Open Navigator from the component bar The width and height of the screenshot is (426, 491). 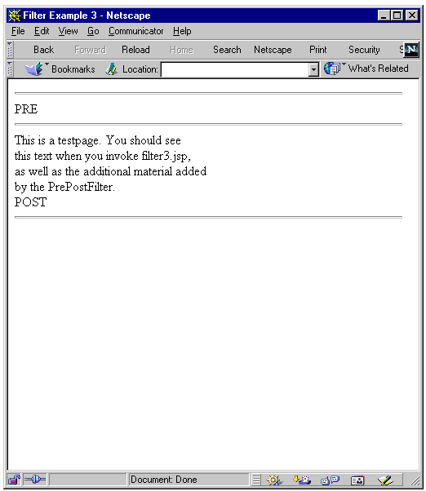pos(274,480)
